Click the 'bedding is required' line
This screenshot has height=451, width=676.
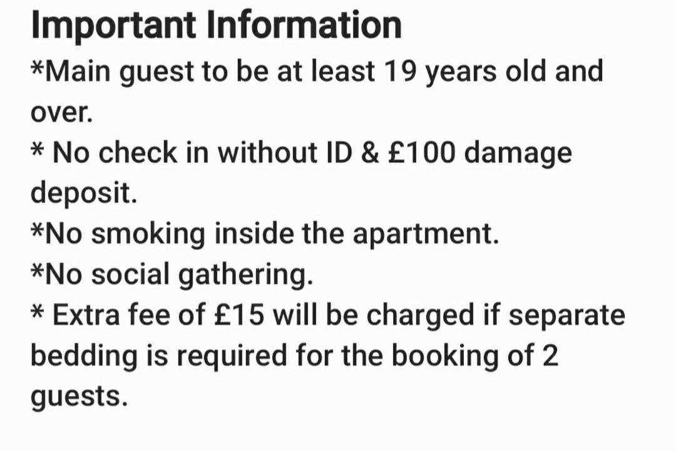click(x=294, y=356)
